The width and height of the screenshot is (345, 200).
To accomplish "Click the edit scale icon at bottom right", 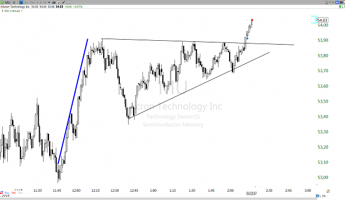I will 328,191.
